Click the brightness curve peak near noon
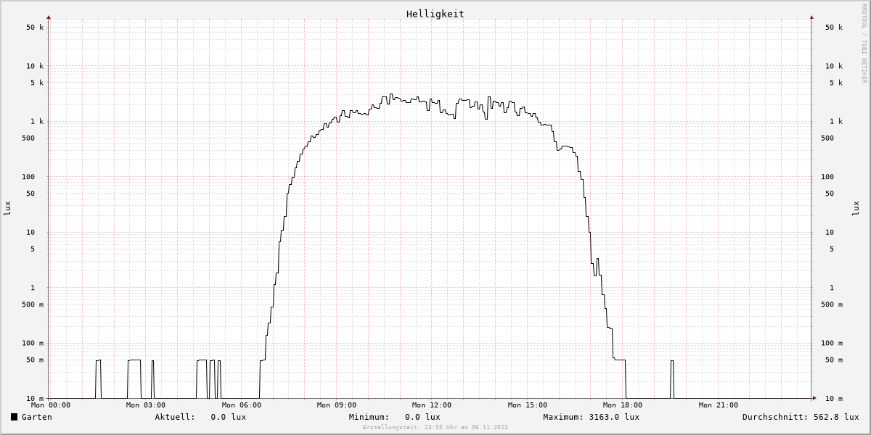The height and width of the screenshot is (435, 871). pos(391,95)
